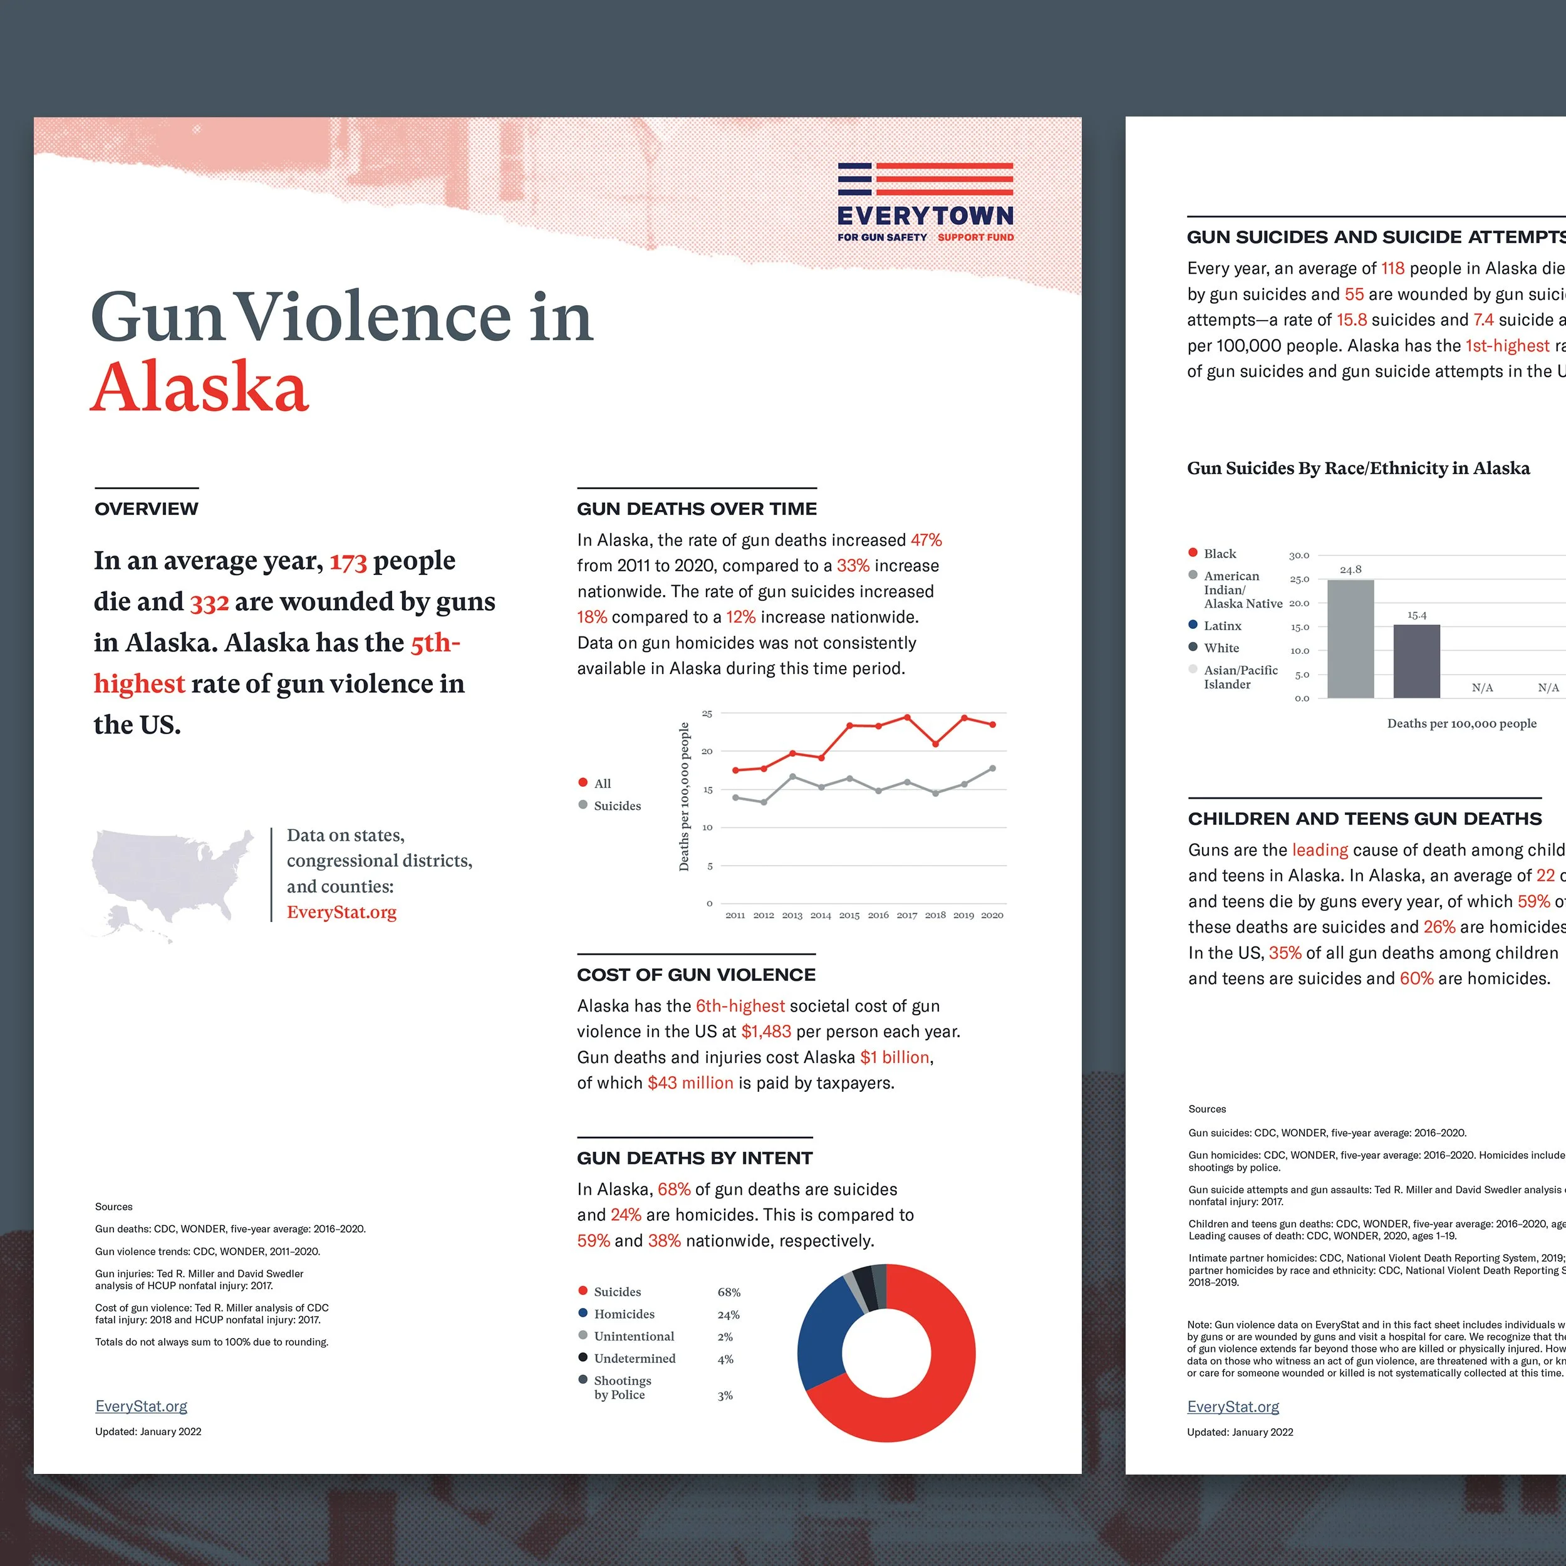Click the red '47%' value
Screen dimensions: 1566x1566
926,540
